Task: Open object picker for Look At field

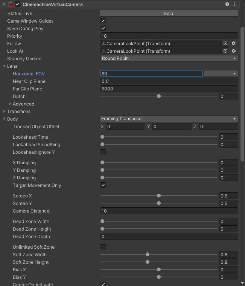Action: (225, 51)
